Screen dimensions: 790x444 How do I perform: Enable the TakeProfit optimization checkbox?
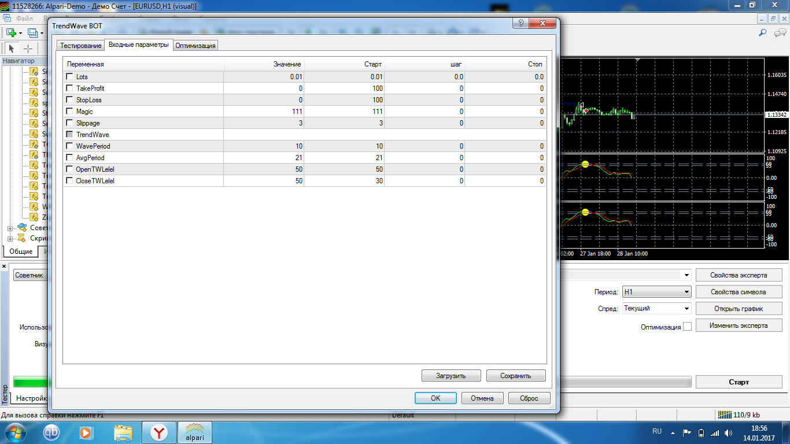click(69, 88)
